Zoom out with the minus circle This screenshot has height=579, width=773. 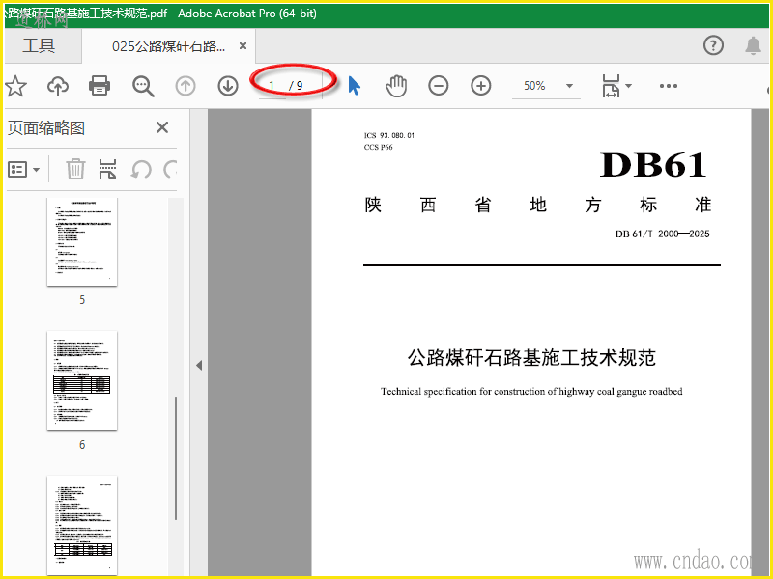[439, 86]
